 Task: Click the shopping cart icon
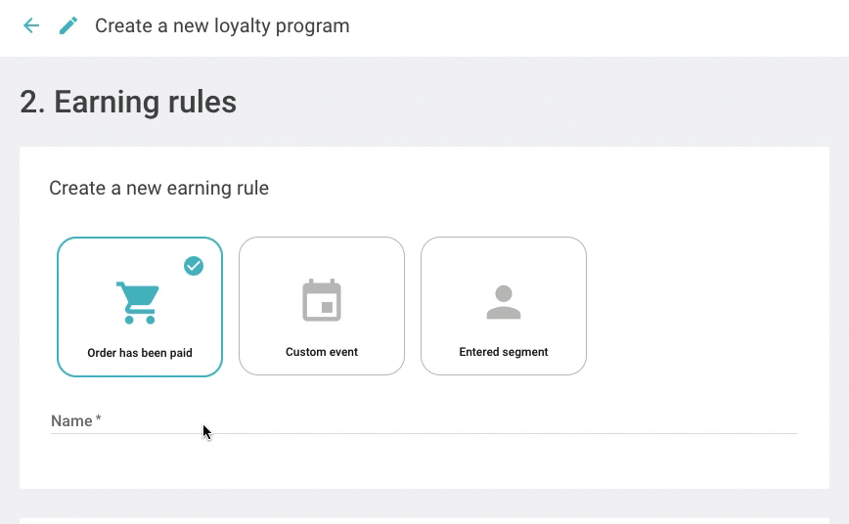(x=139, y=302)
